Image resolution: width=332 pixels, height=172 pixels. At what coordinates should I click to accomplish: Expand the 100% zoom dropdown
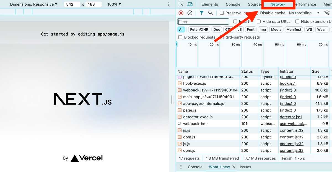(114, 4)
